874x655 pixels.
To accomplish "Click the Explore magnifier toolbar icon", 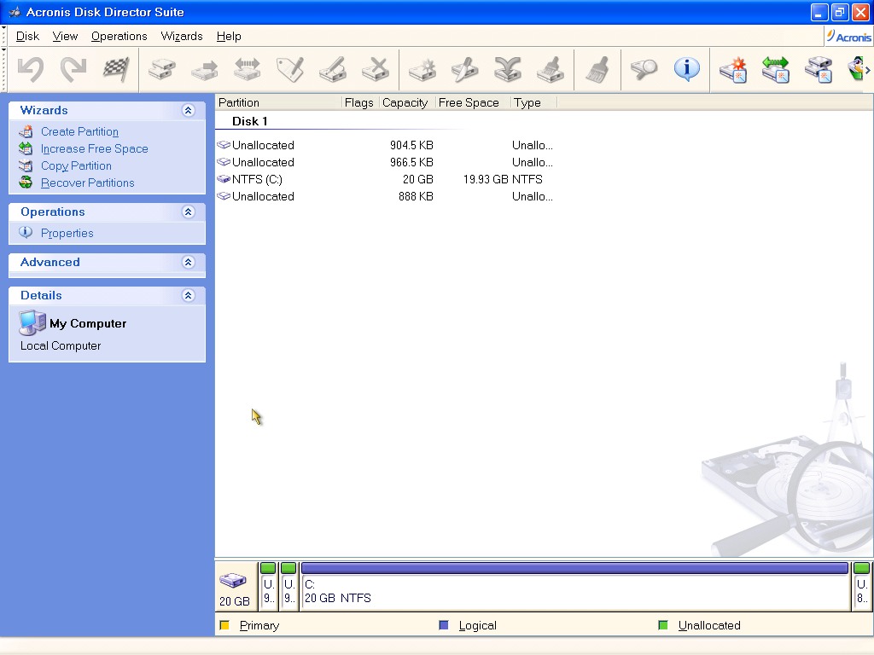I will click(644, 70).
